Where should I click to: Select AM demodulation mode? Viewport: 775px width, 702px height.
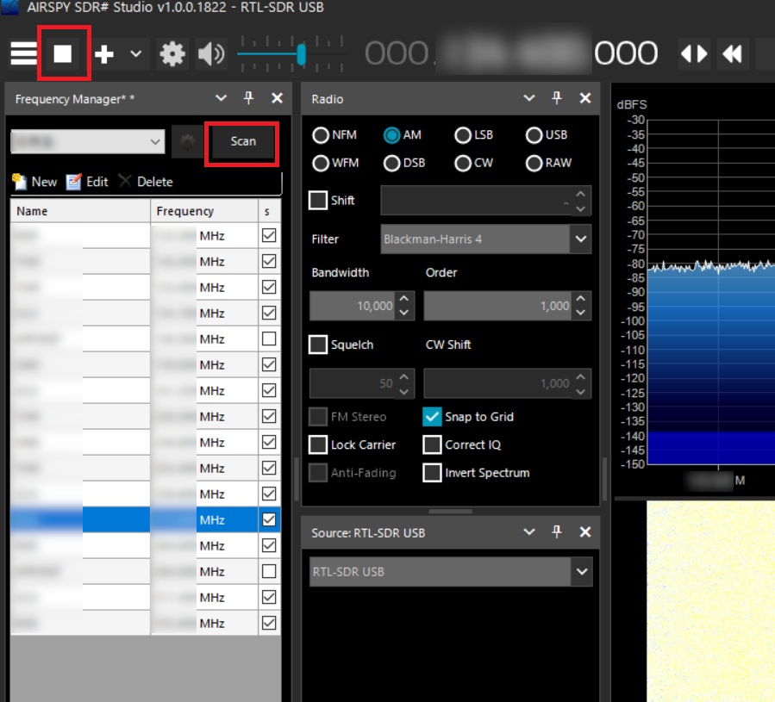point(392,135)
